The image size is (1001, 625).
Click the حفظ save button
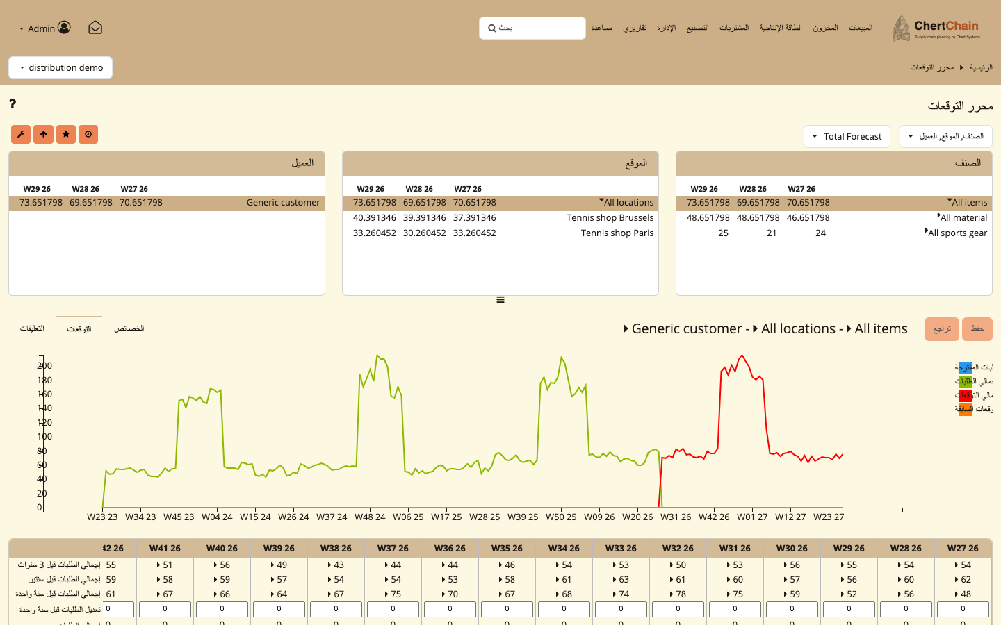[x=977, y=329]
